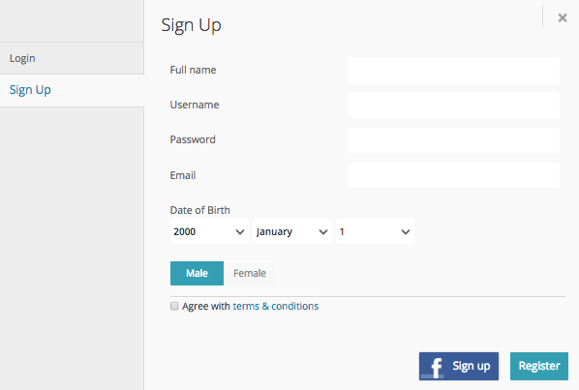Focus the Email input field
The image size is (579, 390).
[x=453, y=175]
